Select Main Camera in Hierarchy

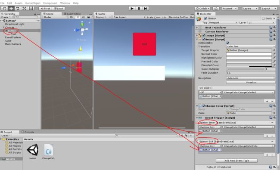(x=13, y=44)
